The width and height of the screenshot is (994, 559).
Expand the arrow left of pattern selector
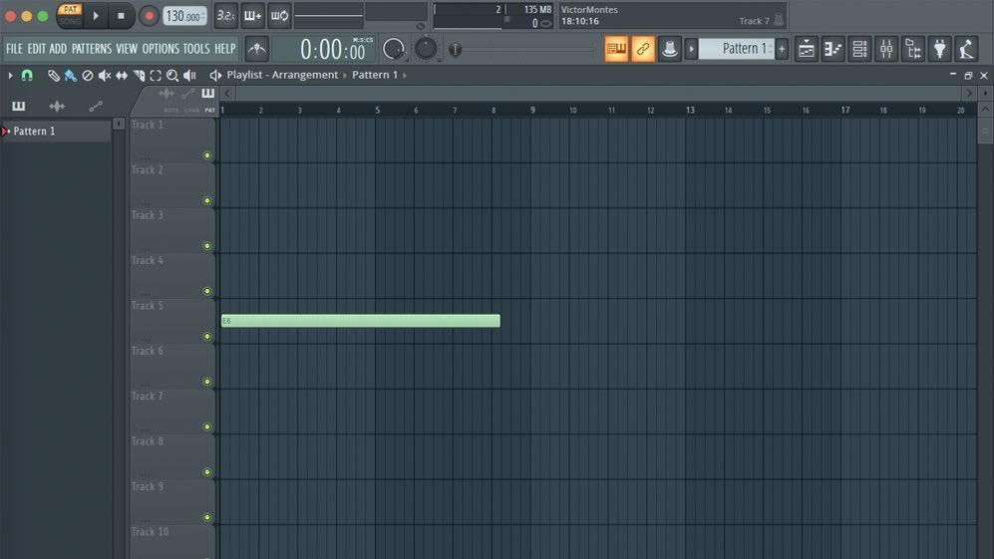pyautogui.click(x=692, y=49)
